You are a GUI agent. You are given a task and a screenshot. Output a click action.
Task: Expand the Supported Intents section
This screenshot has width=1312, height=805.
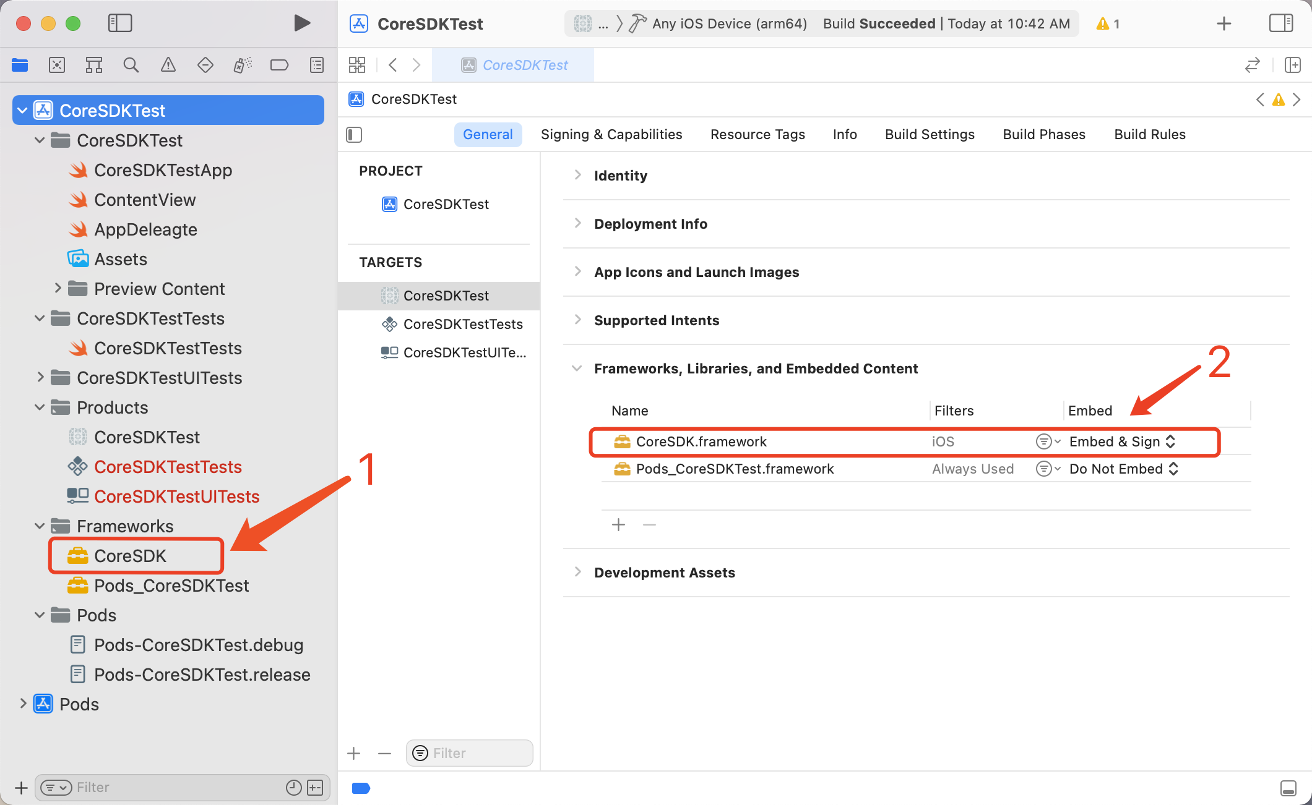(x=577, y=320)
